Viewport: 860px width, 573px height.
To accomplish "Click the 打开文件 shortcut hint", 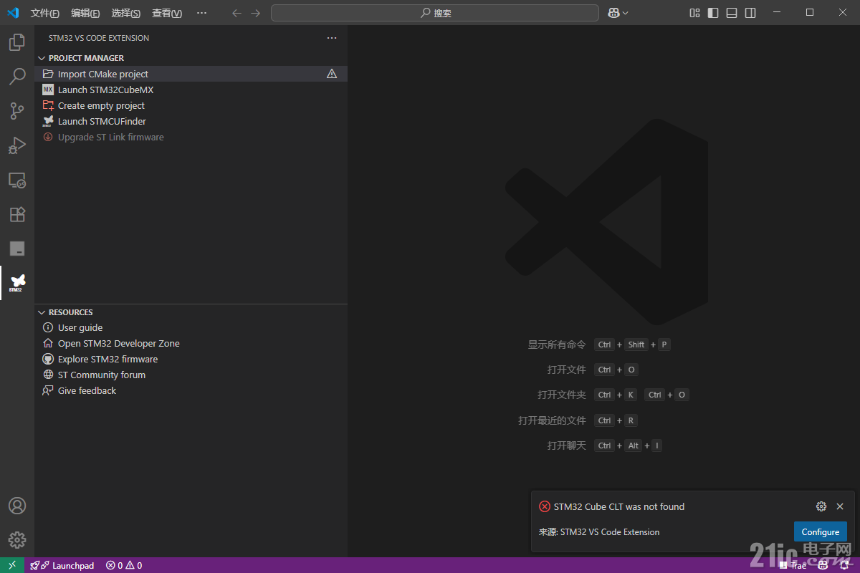I will [567, 370].
